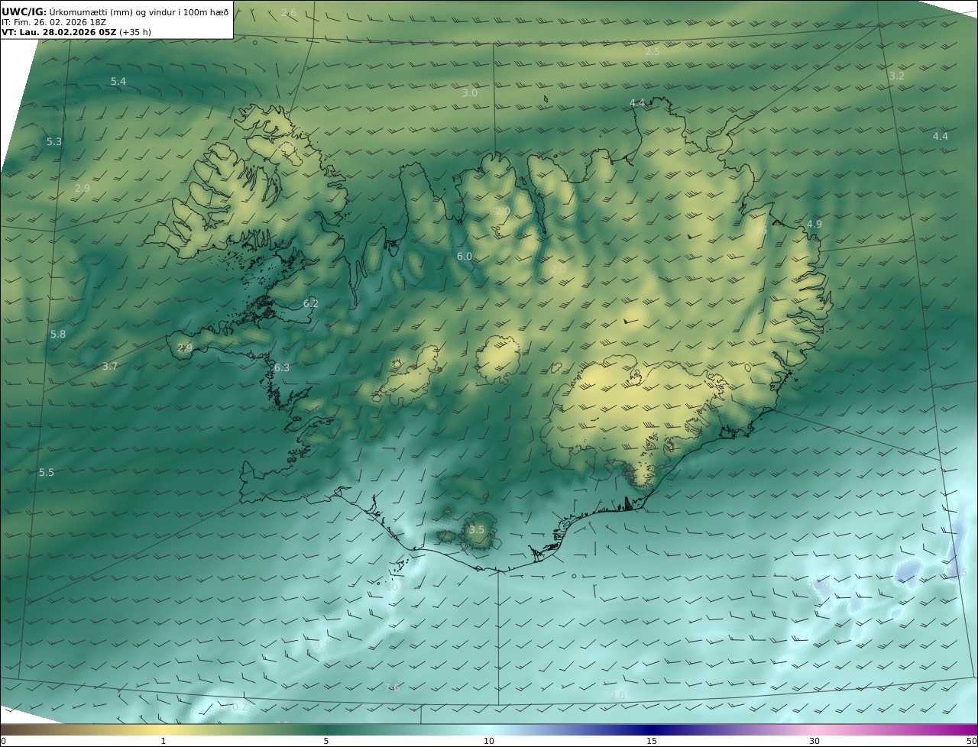Pick the yellow color at 1 mm
This screenshot has height=747, width=978.
(163, 730)
